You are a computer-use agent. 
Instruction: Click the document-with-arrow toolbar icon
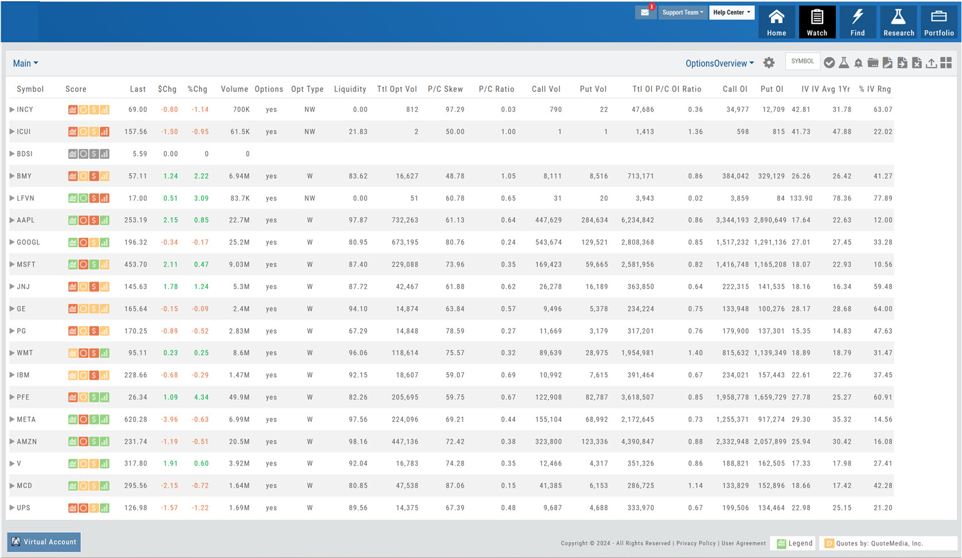click(x=902, y=63)
